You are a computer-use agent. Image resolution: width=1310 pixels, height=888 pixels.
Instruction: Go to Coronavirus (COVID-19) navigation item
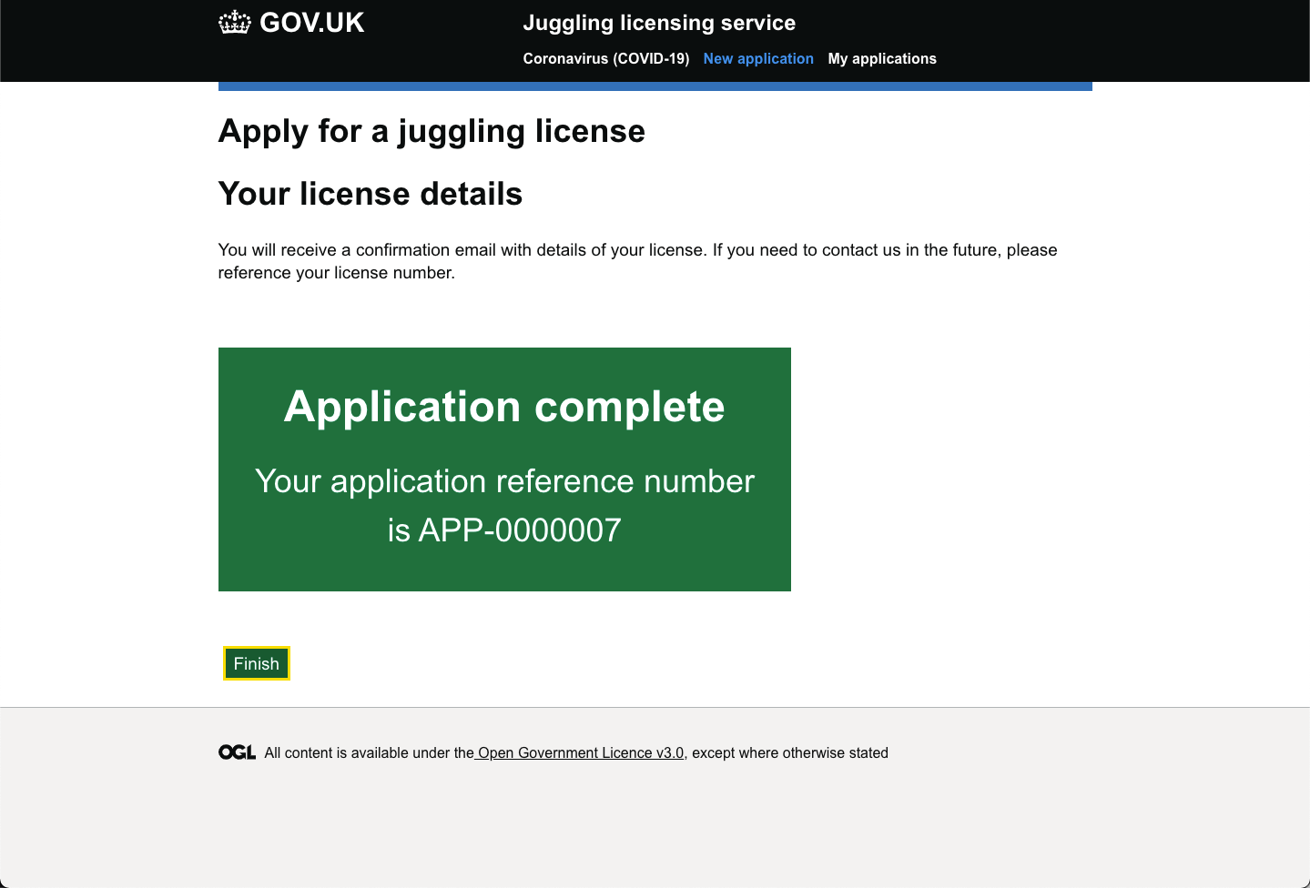(x=605, y=58)
